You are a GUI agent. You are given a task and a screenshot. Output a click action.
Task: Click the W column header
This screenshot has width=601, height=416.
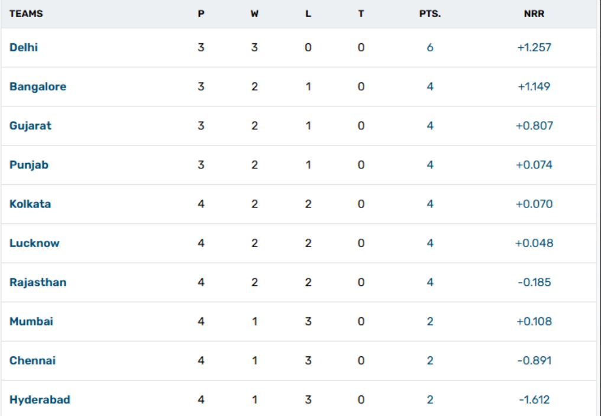tap(254, 15)
